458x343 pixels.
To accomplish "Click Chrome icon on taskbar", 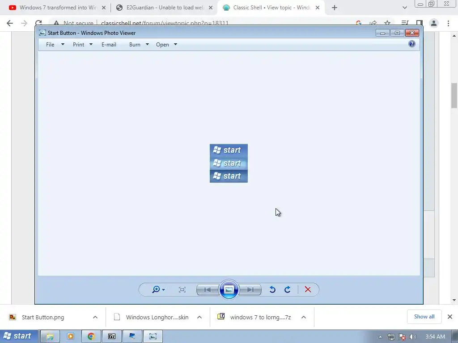I will (91, 336).
